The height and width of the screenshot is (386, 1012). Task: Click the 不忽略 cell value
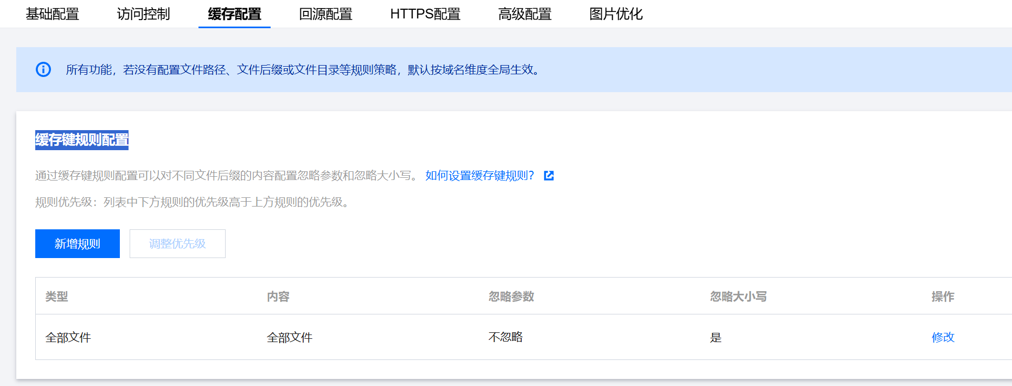point(505,337)
